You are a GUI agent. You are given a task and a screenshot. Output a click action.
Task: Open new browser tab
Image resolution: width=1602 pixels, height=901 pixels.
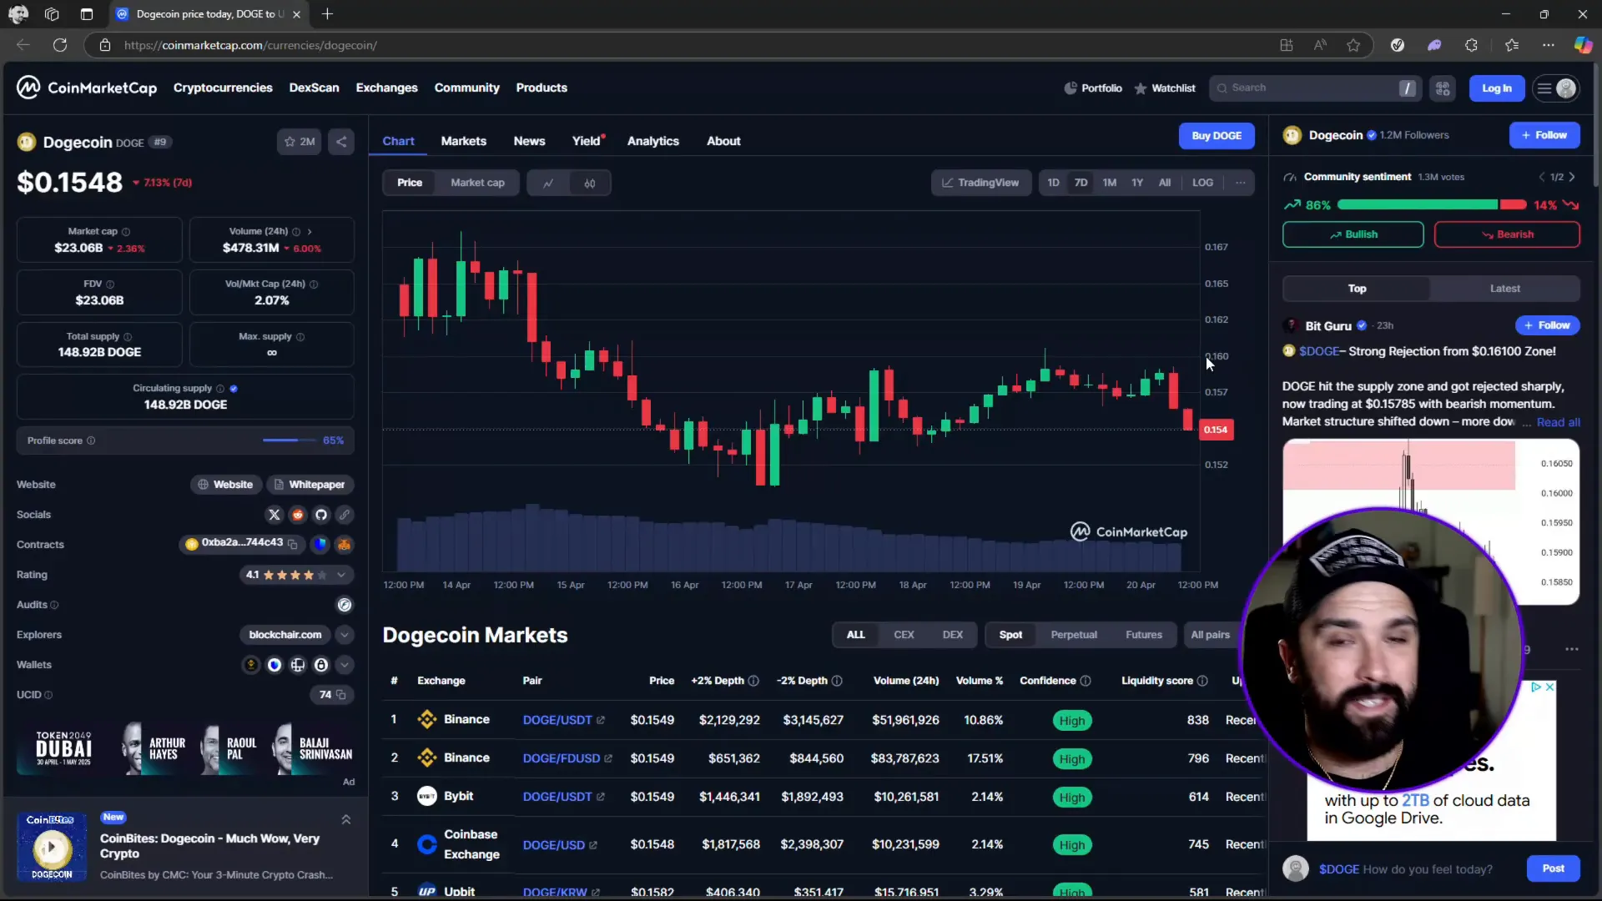point(327,14)
